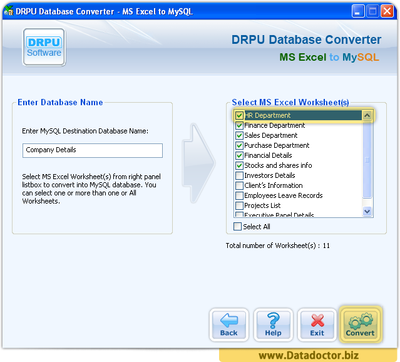Click the Back arrow button
400x362 pixels.
click(x=229, y=324)
